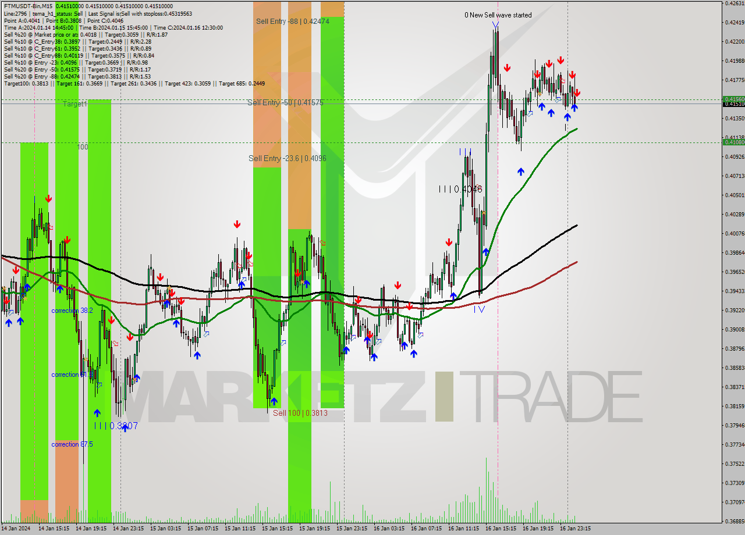Click the Sell Entry -50 | 0.41575 label
Viewport: 745px width, 535px height.
click(x=285, y=102)
